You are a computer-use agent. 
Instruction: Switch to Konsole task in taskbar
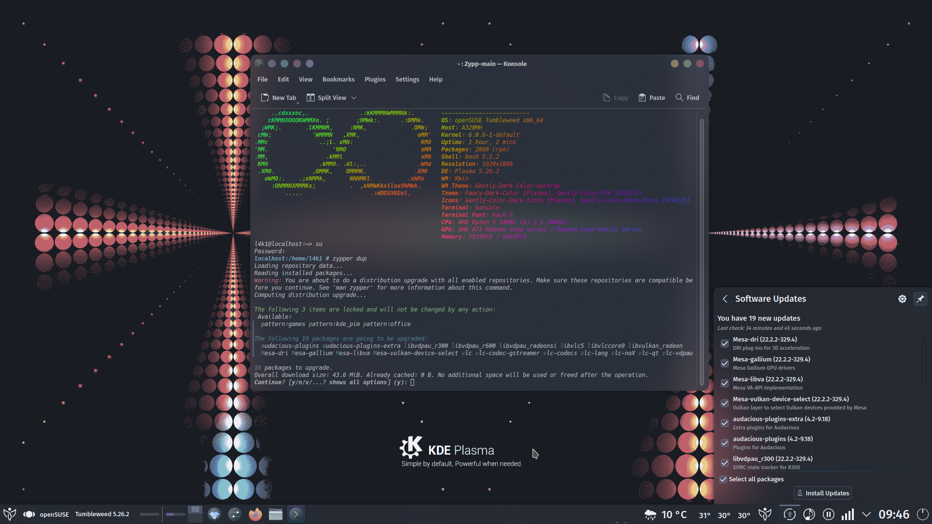[x=296, y=514]
